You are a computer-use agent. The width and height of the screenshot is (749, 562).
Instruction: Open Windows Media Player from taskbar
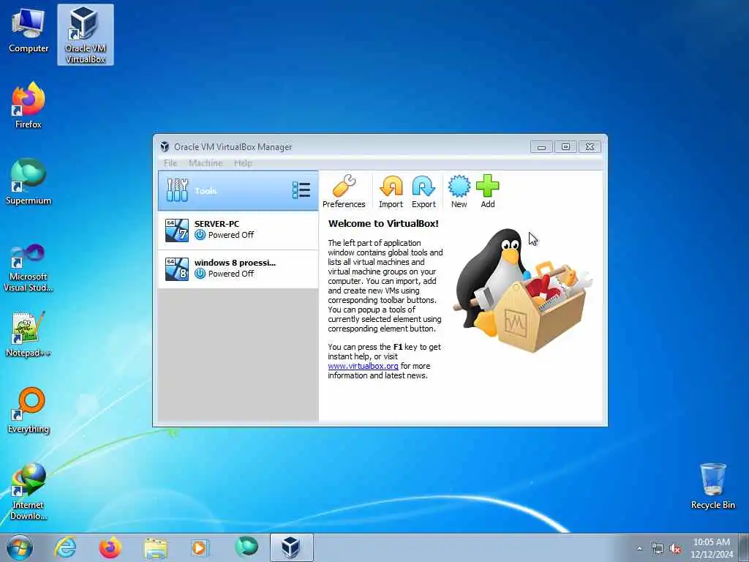(x=200, y=547)
